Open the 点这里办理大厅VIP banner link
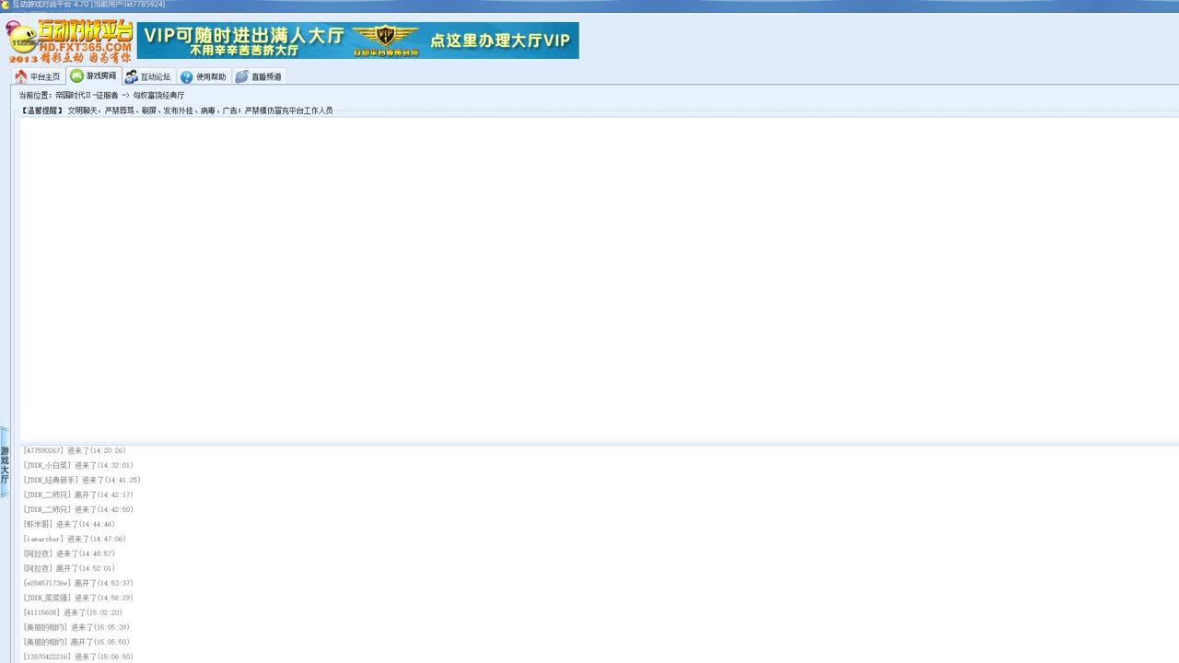Viewport: 1179px width, 663px height. (x=499, y=41)
